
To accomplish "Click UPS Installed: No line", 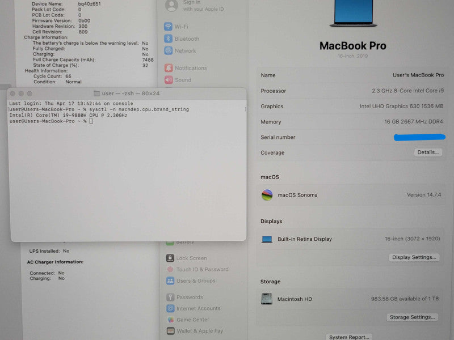I will 49,251.
